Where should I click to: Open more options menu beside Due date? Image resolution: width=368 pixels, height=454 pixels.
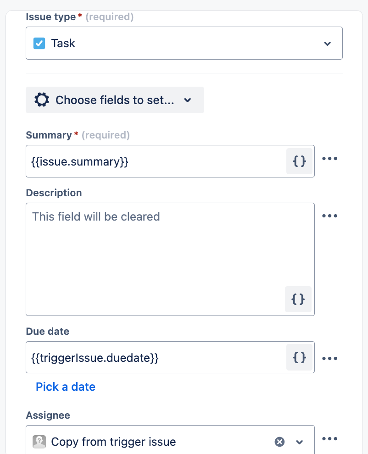point(329,358)
